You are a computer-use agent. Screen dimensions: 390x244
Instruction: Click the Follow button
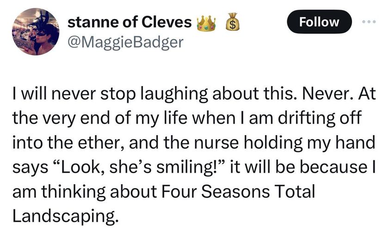(319, 22)
